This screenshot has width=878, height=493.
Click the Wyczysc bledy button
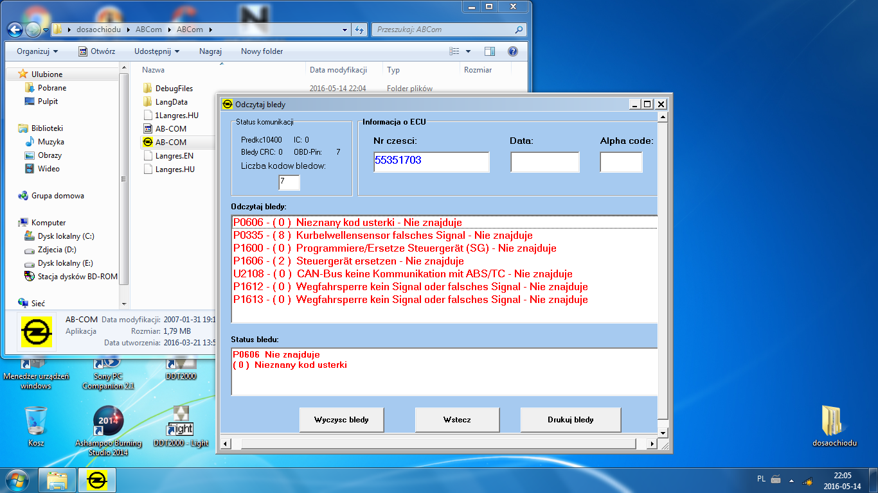tap(341, 420)
